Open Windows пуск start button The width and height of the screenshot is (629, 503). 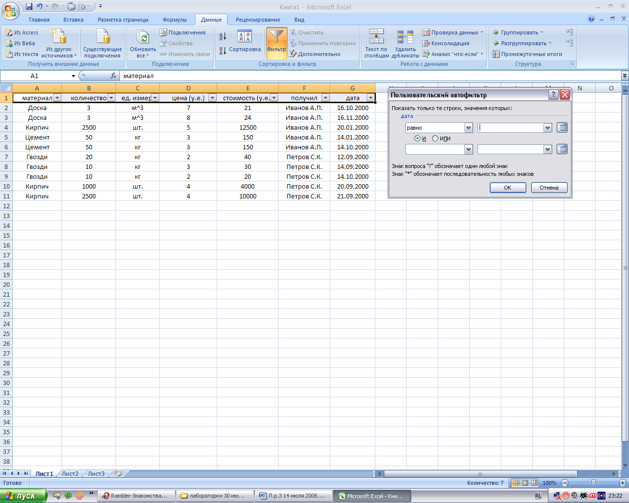click(24, 496)
